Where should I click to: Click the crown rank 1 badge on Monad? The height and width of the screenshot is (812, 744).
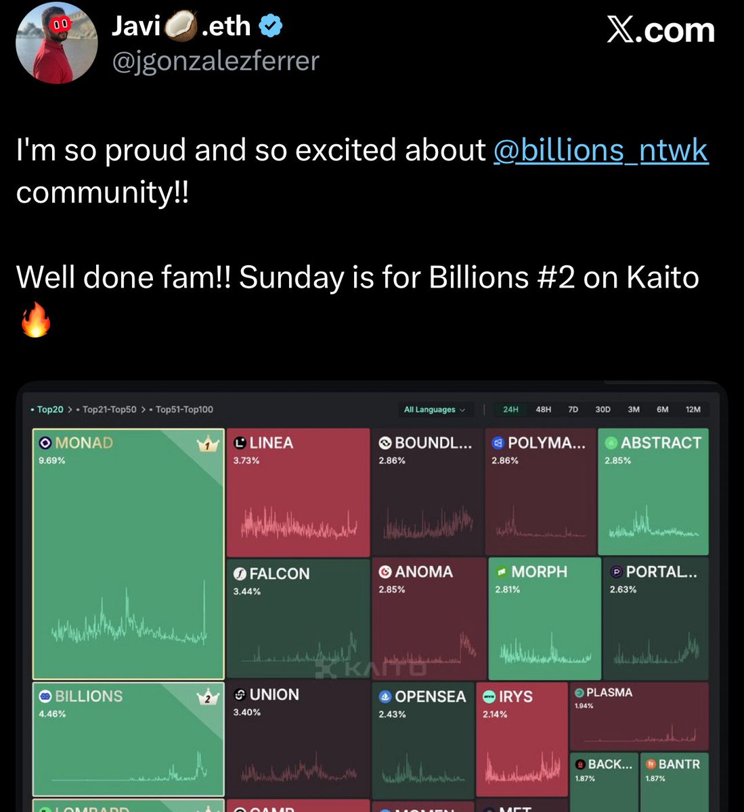(208, 445)
